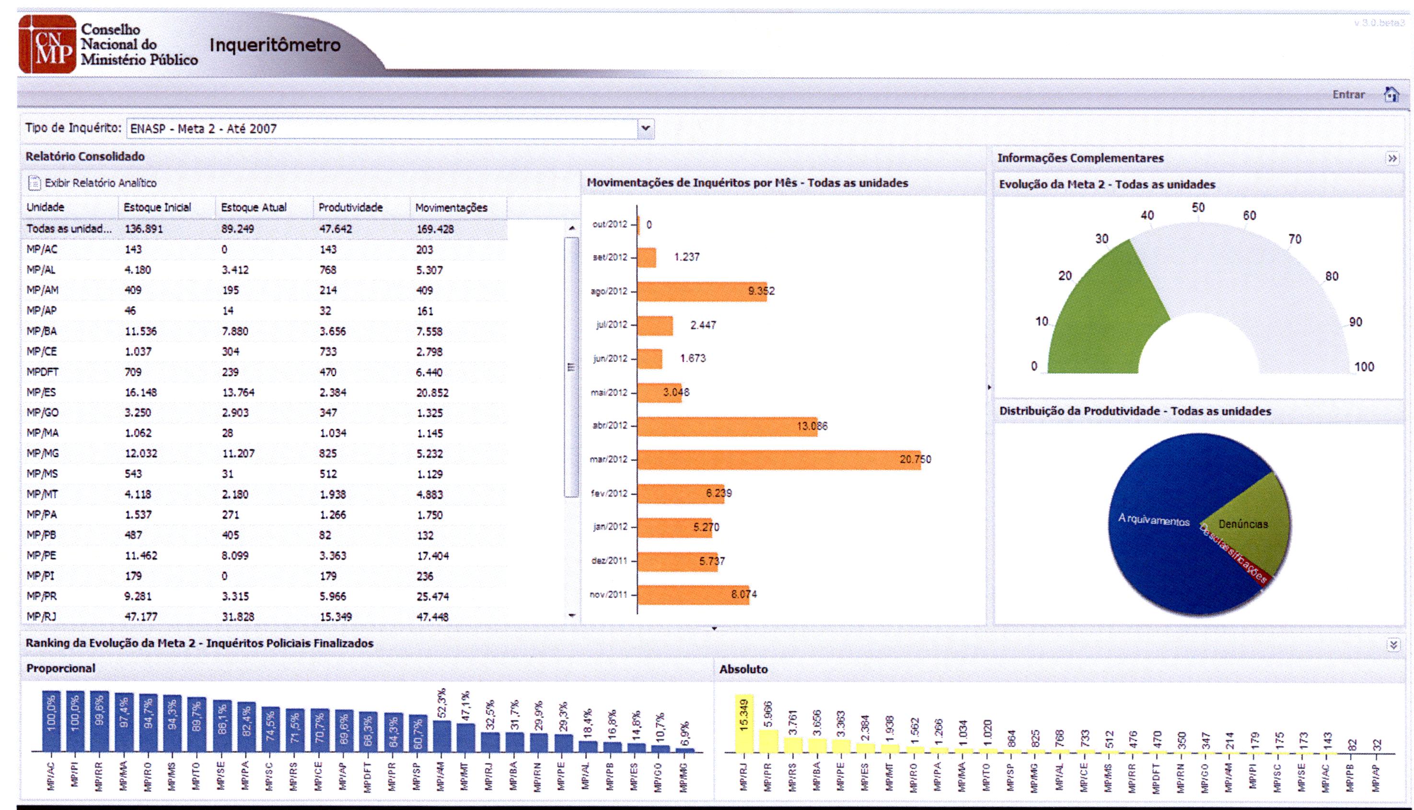Collapse the Informações Complementares panel
1414x810 pixels.
pos(1392,159)
